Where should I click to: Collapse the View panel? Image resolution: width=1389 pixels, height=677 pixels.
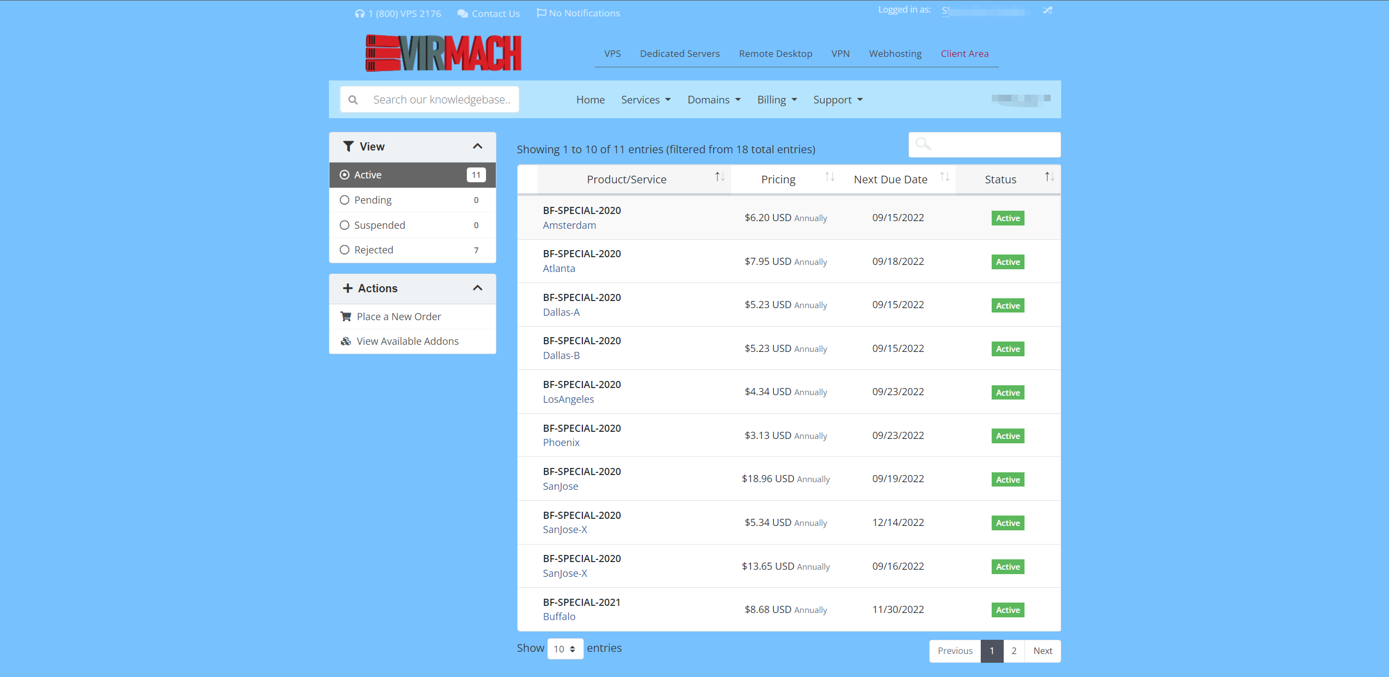click(478, 146)
